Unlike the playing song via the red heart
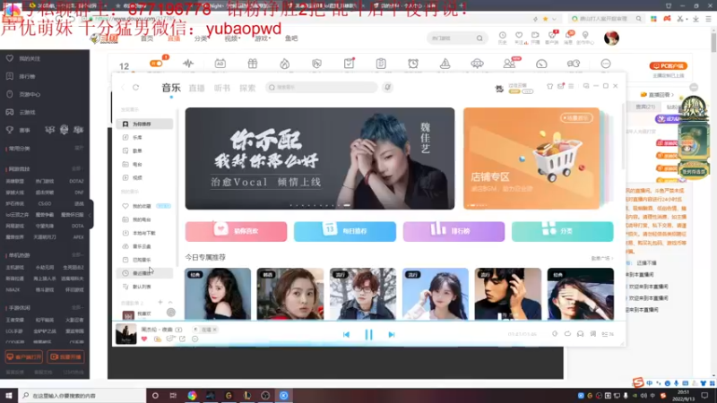 (x=144, y=339)
